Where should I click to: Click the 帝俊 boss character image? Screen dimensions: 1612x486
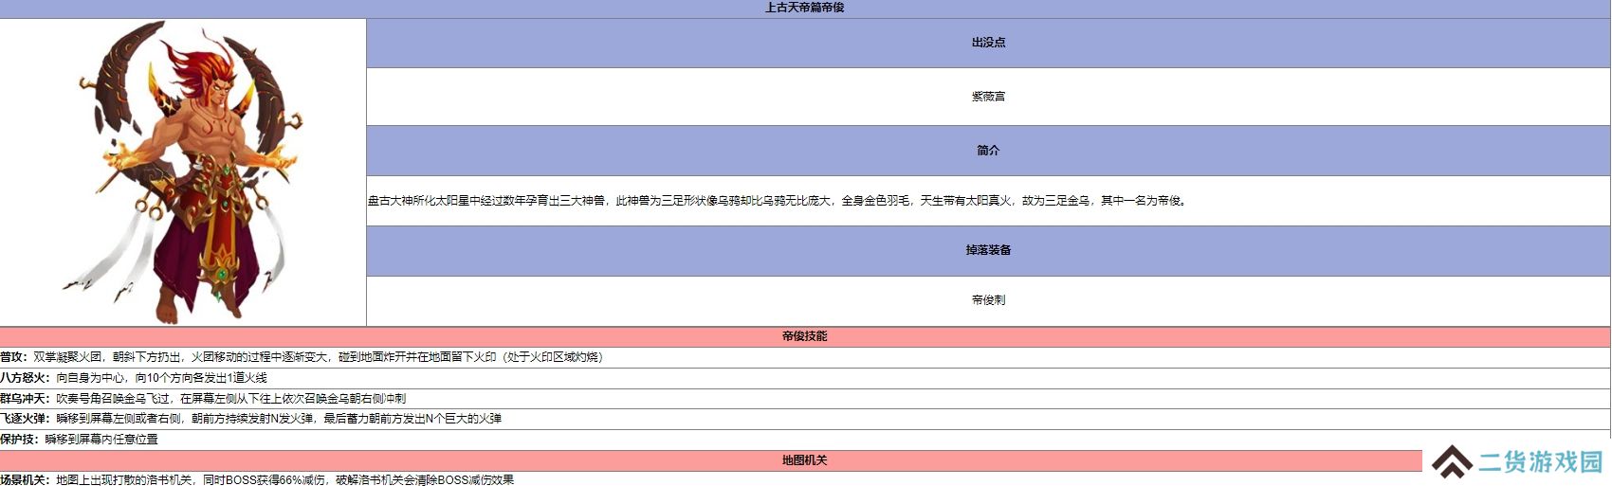(x=183, y=172)
